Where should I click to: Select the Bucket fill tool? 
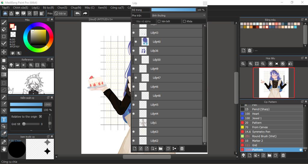click(4, 68)
